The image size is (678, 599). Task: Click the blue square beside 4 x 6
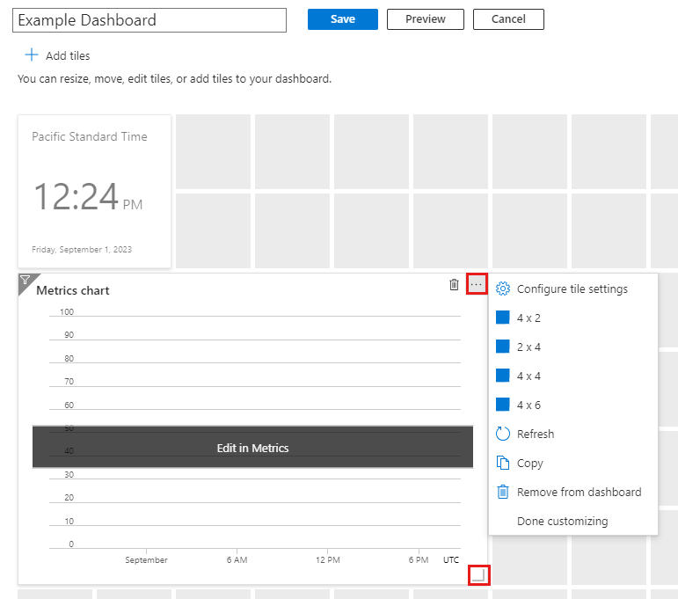click(x=503, y=405)
